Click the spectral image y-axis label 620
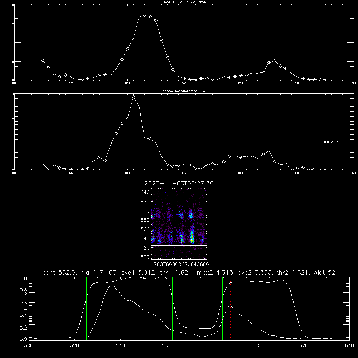358x358 pixels. tap(145, 202)
